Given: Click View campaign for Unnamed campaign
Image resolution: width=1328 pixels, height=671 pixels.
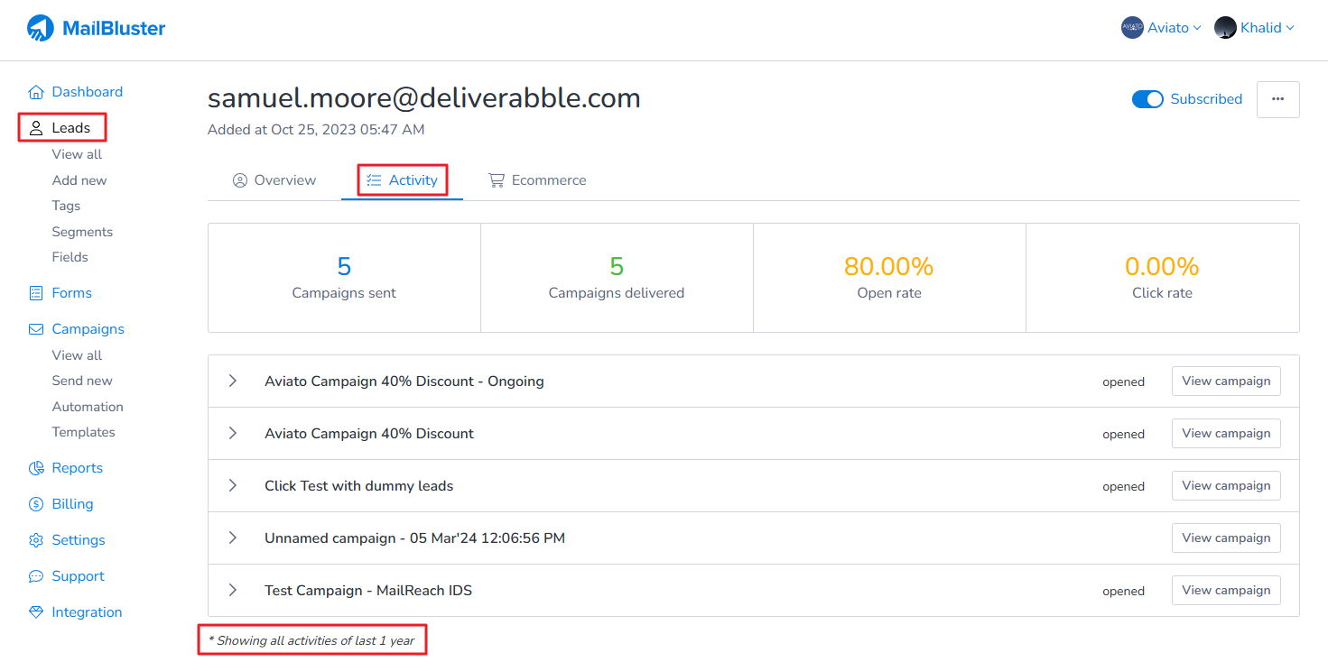Looking at the screenshot, I should tap(1225, 538).
